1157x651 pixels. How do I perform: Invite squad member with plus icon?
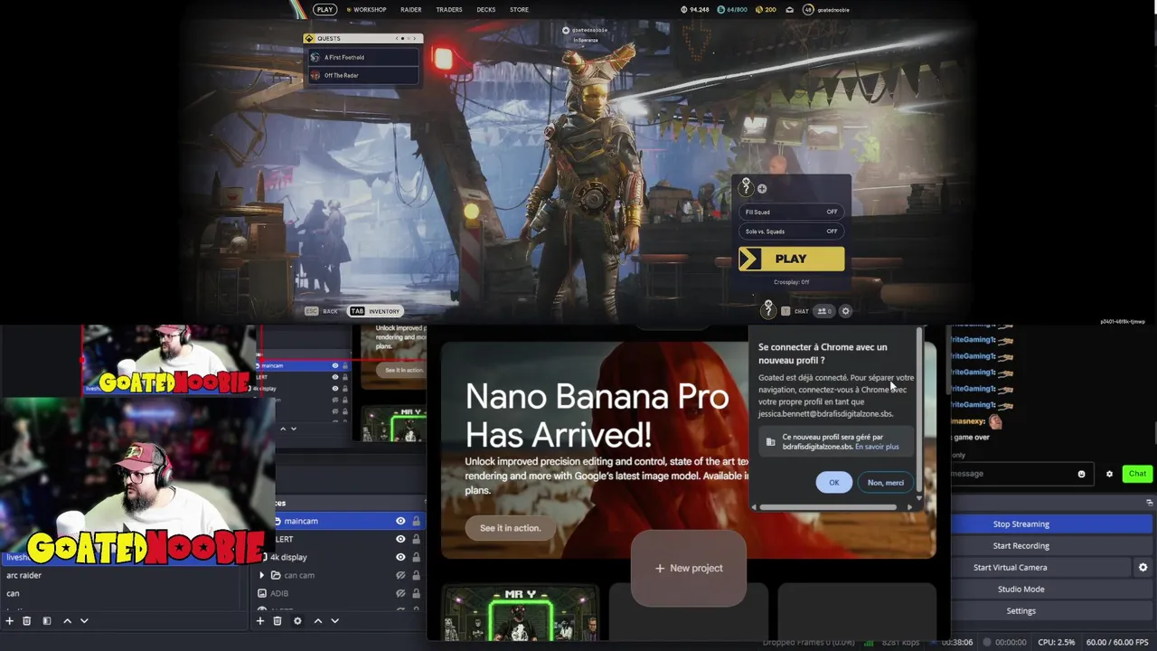tap(762, 189)
